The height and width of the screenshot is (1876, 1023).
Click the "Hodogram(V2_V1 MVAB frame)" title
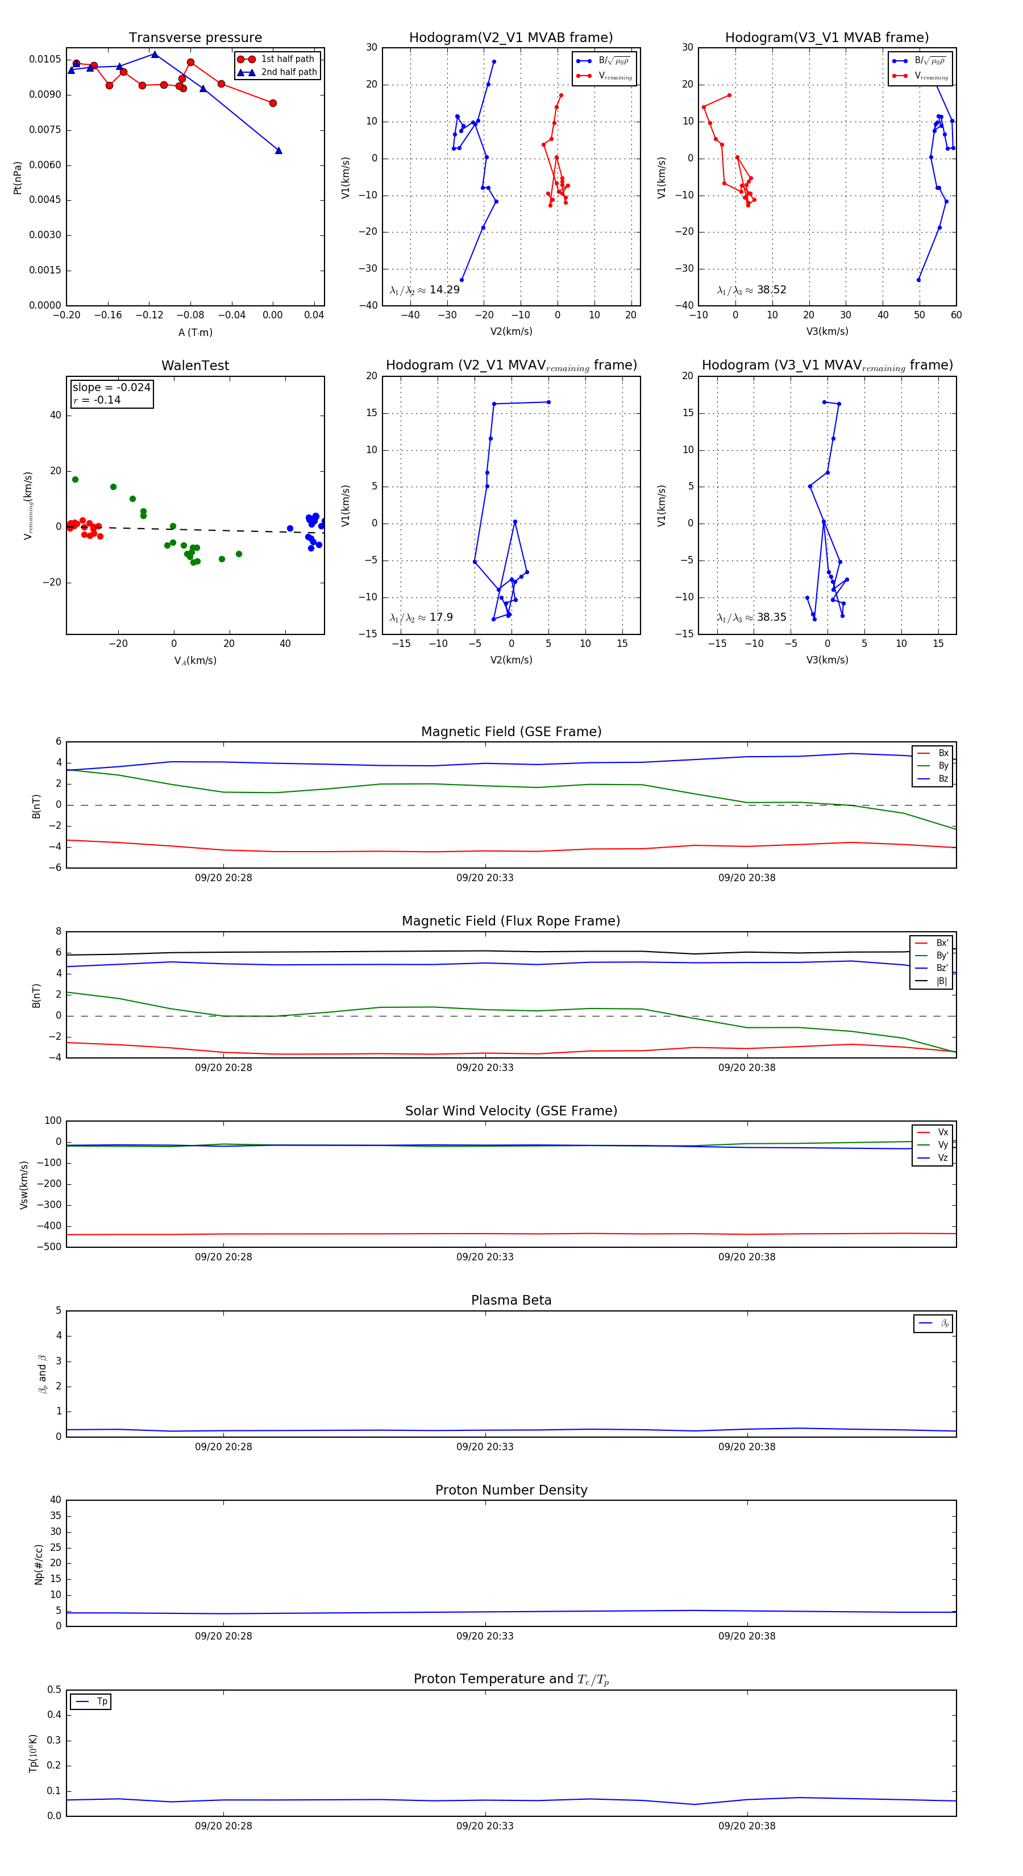pyautogui.click(x=511, y=38)
